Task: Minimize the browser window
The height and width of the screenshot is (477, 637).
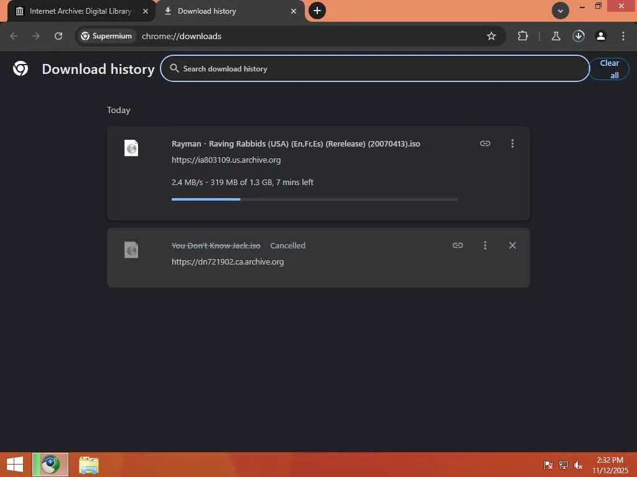Action: pyautogui.click(x=582, y=6)
